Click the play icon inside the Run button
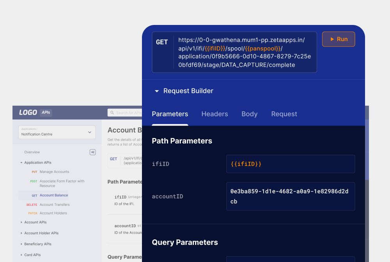Viewport: 390px width, 262px height. 331,39
